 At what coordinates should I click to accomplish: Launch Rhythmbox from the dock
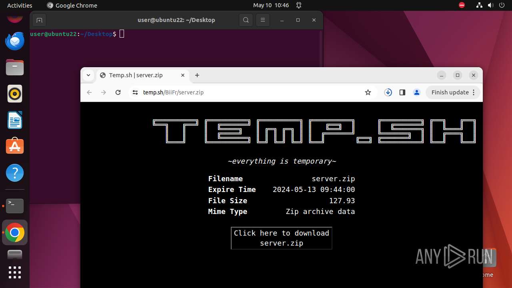click(x=15, y=94)
